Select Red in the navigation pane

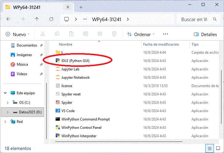click(x=20, y=122)
